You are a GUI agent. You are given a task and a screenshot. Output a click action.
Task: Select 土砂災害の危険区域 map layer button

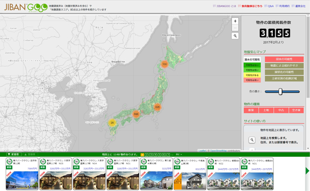(x=284, y=78)
